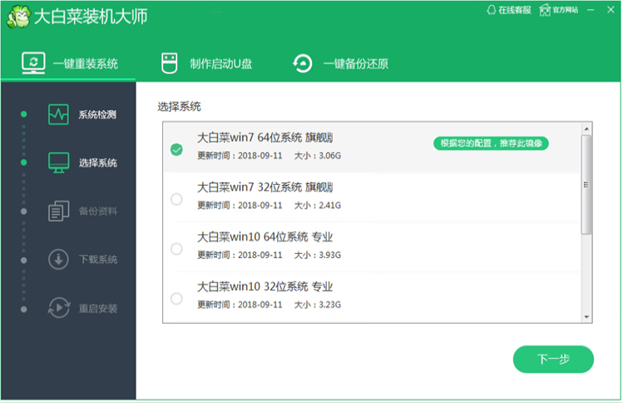Select the win10 32位 专业版 radio button
623x403 pixels.
pyautogui.click(x=176, y=298)
